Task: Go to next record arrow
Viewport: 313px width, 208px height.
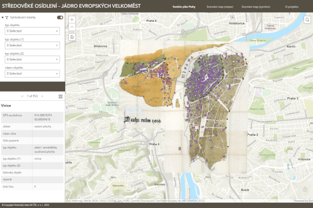Action: click(42, 96)
